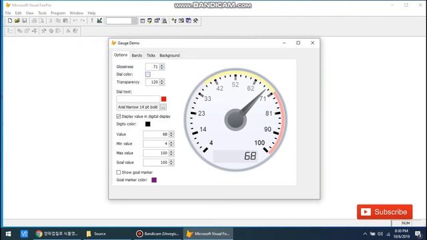427x240 pixels.
Task: Click the Undo toolbar icon
Action: [75, 21]
